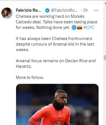Click the player's face in the photo
Screen dimensions: 106x125
tap(62, 98)
